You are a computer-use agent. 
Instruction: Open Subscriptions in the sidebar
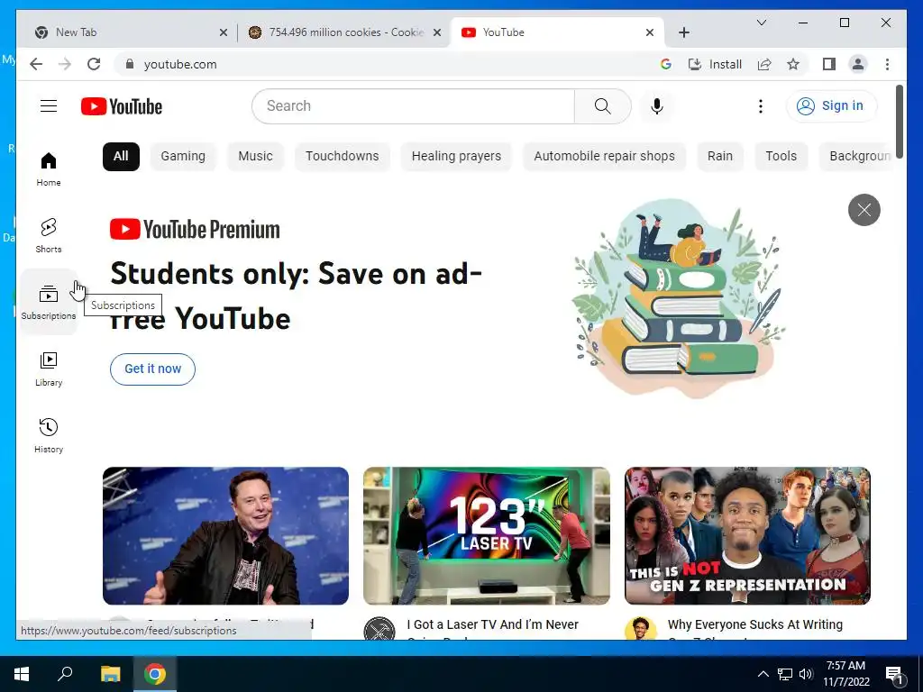49,303
